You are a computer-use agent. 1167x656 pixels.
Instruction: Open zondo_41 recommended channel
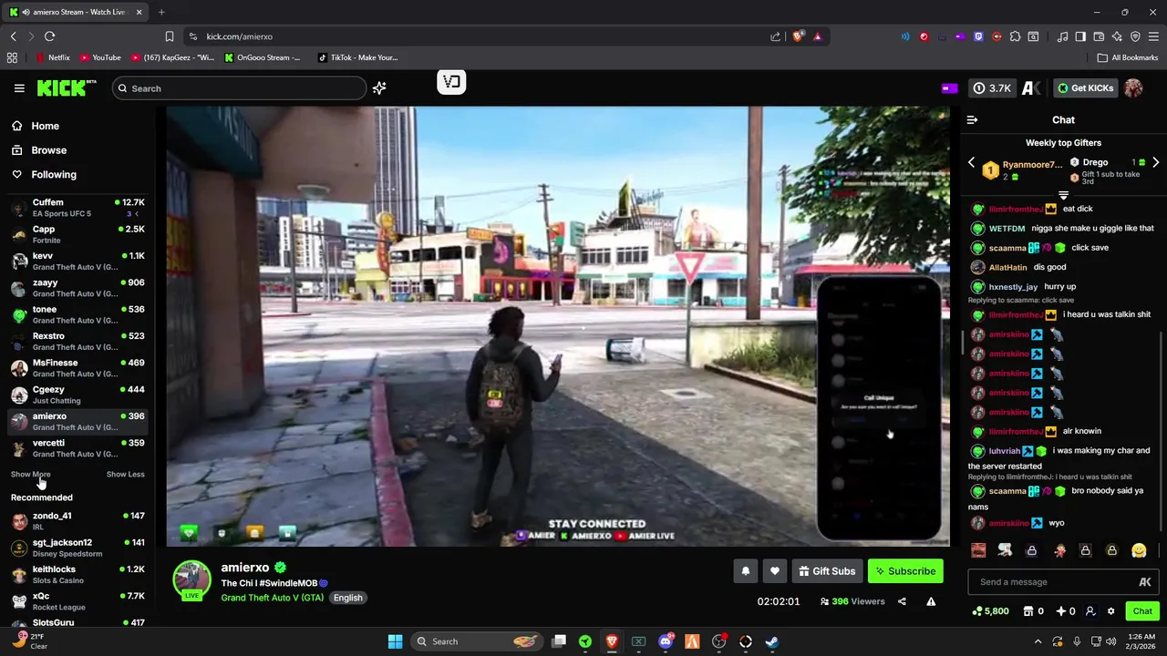click(77, 521)
